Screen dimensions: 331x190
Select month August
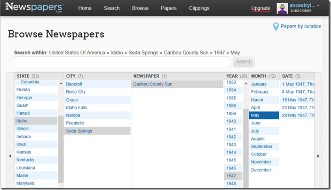(264, 139)
